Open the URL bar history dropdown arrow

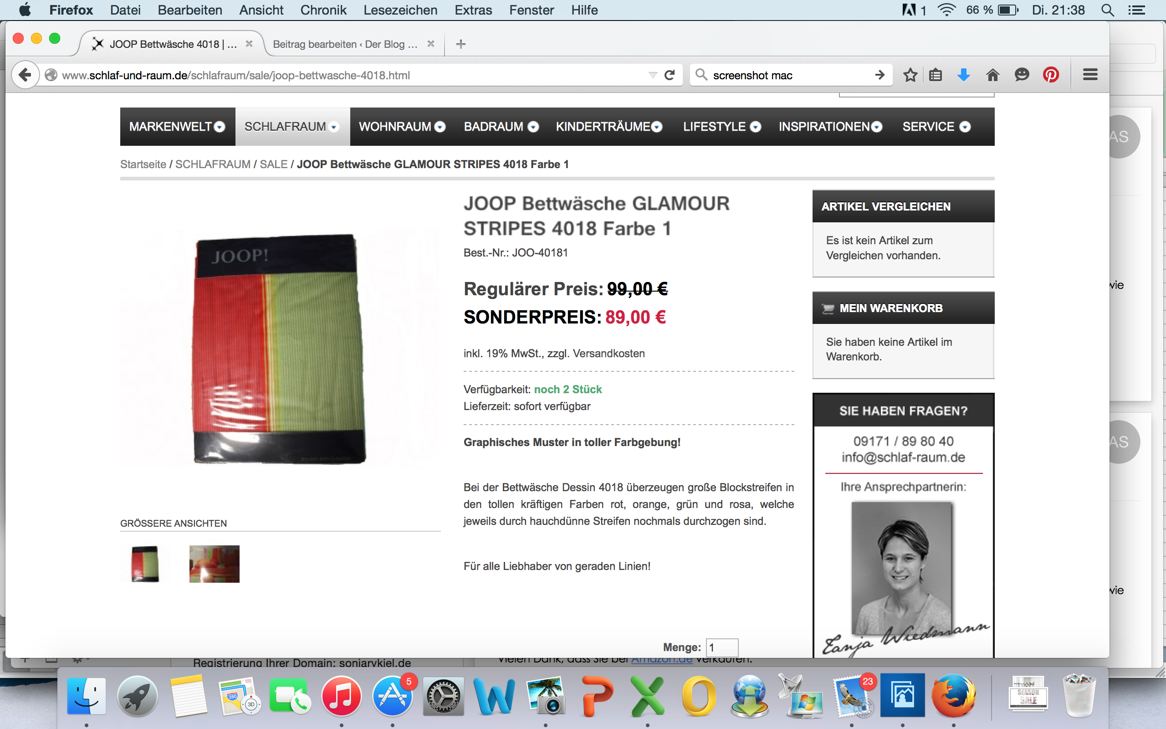coord(652,75)
